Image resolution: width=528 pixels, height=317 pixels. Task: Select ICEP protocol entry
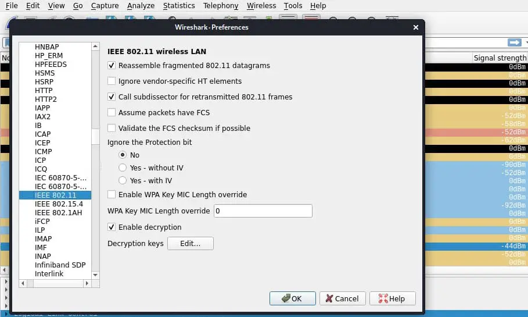pos(42,143)
